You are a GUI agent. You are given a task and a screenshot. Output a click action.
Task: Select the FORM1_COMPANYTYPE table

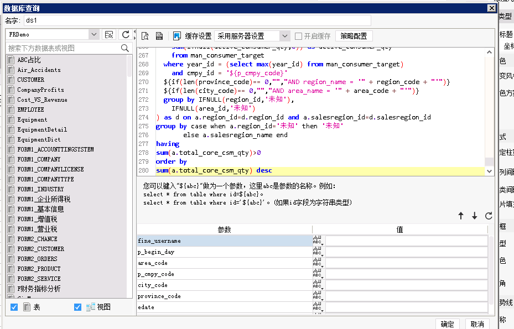point(45,179)
